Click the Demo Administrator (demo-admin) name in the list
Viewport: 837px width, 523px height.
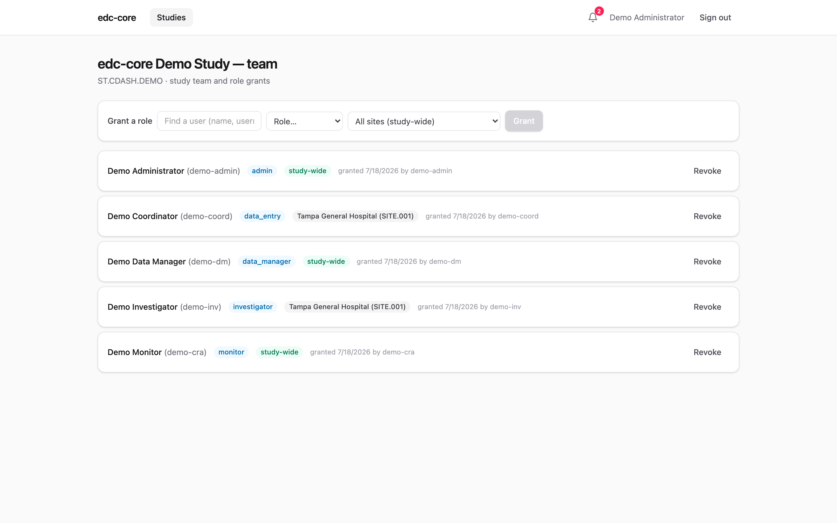174,171
